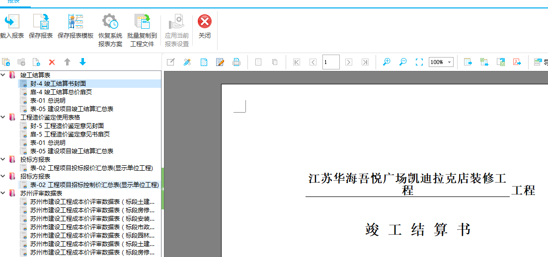Collapse the 投标方报表 group
548x257 pixels.
(x=3, y=160)
